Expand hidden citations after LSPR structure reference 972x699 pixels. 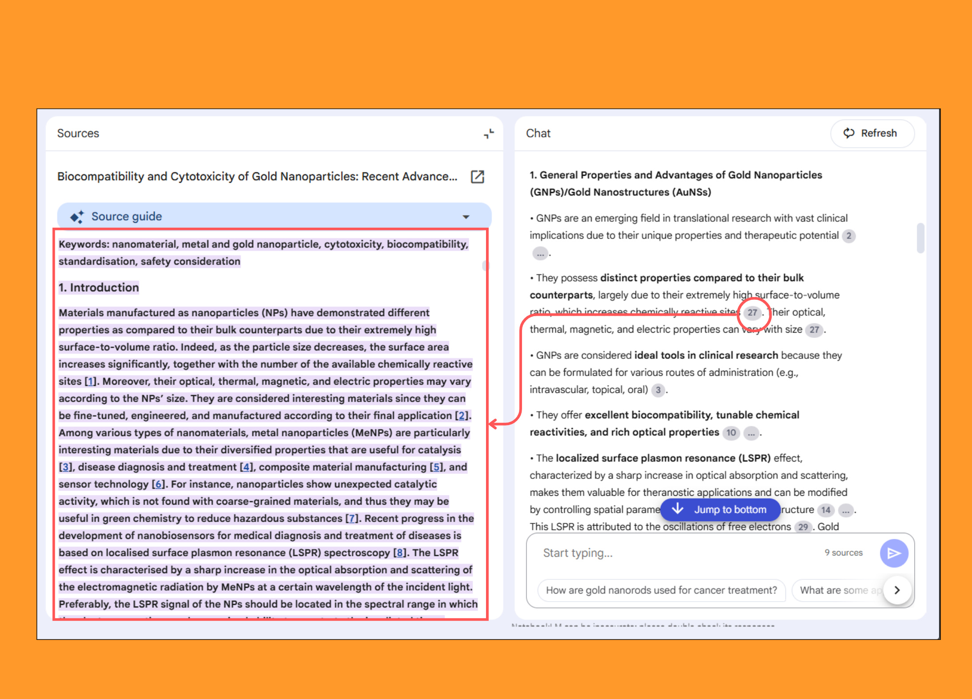845,510
